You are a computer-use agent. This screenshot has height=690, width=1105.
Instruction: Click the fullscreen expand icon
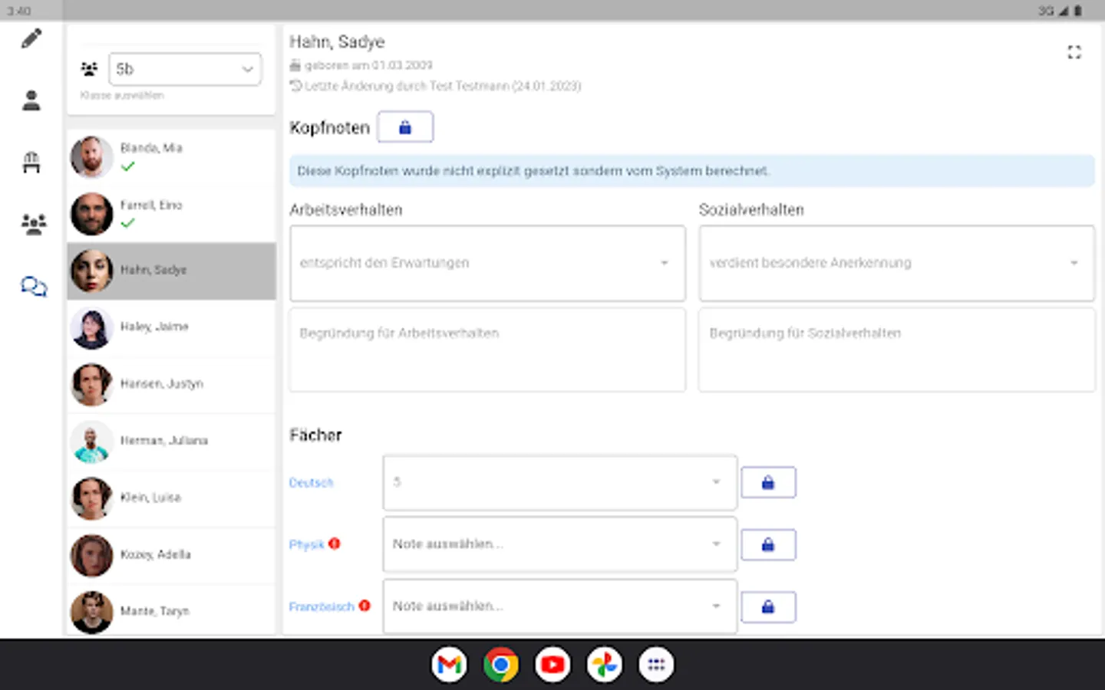pyautogui.click(x=1074, y=52)
